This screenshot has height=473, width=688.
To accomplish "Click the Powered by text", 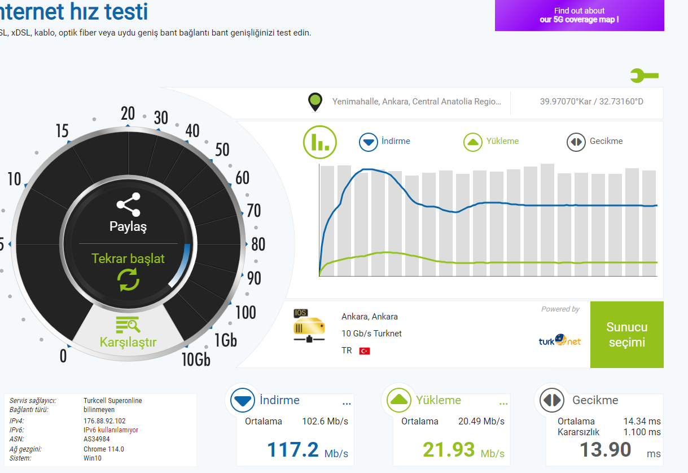I will point(560,309).
